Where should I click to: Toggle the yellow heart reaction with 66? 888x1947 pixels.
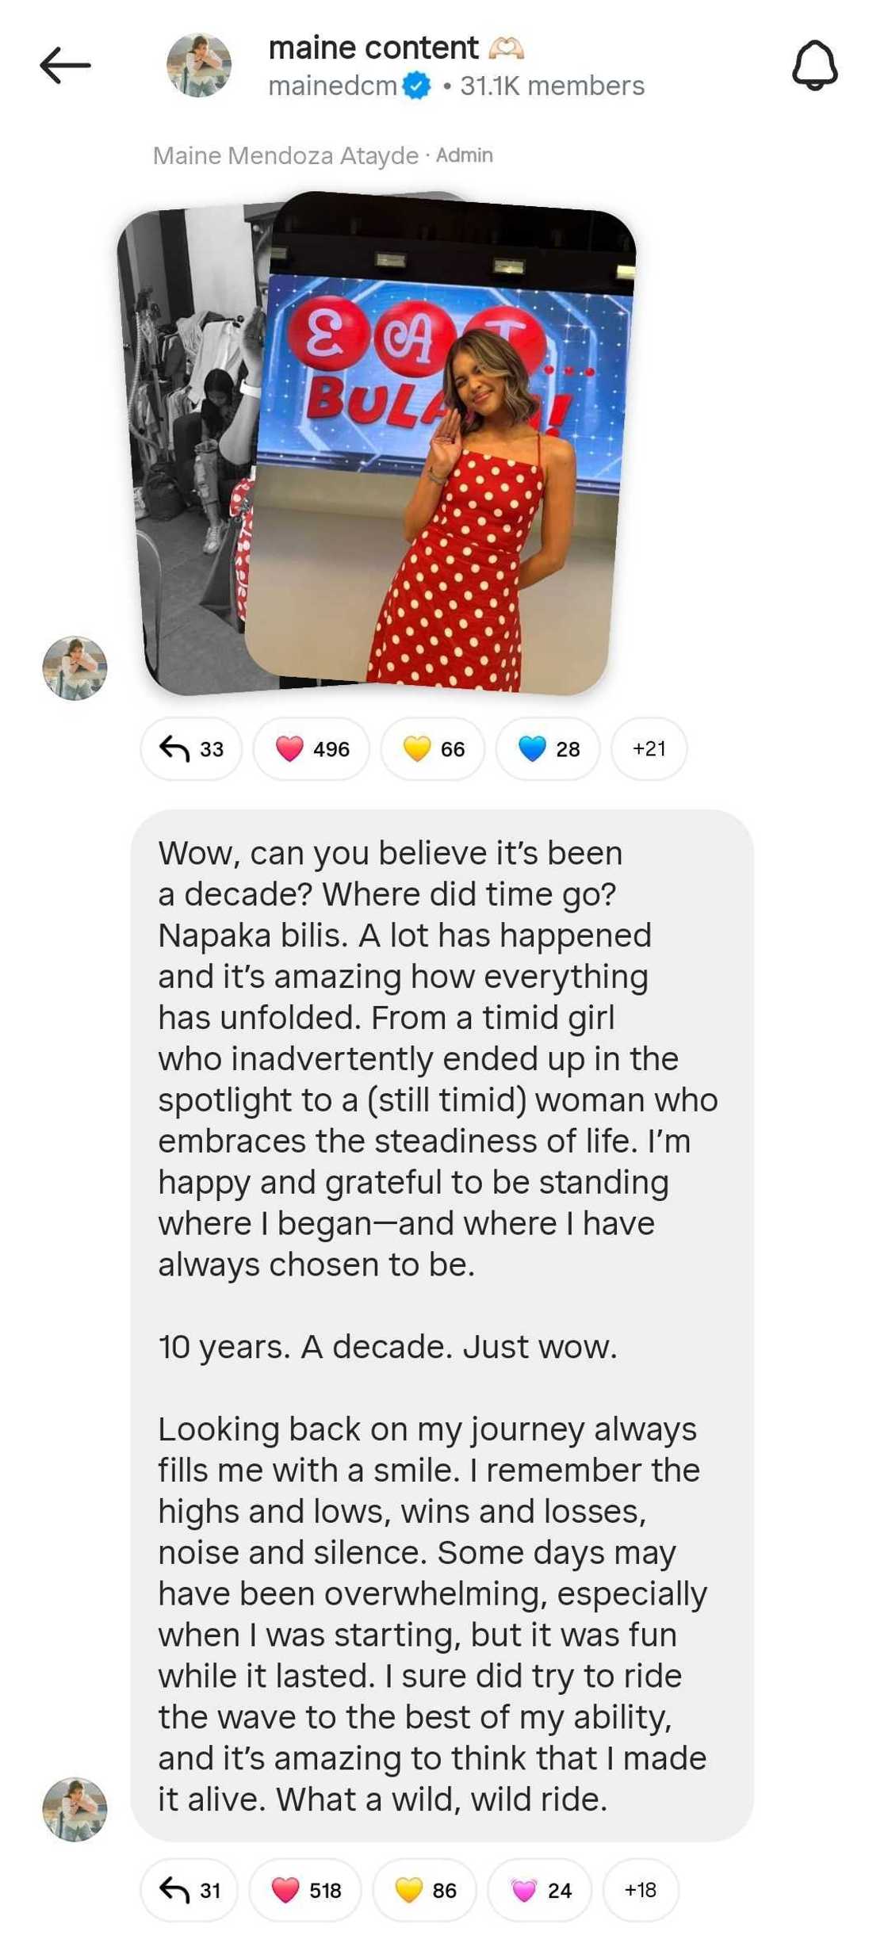(433, 749)
